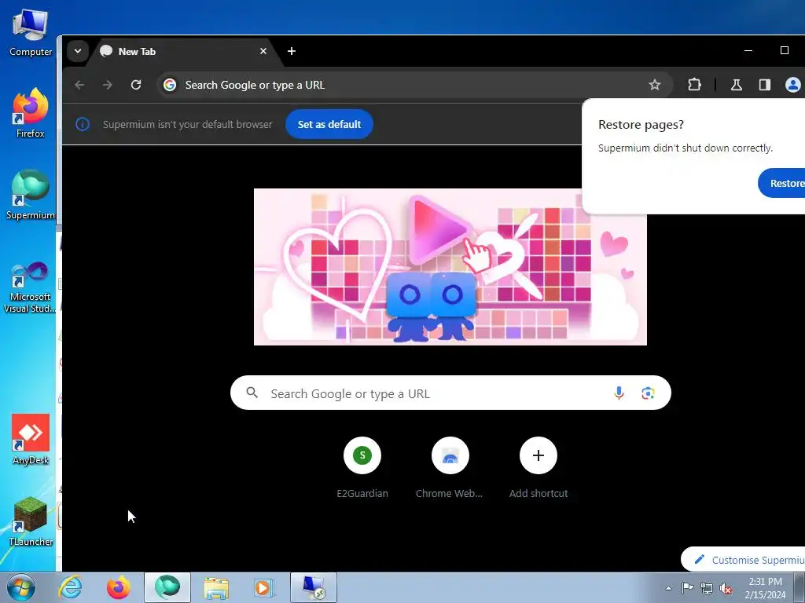Click Remote Desktop taskbar button

[314, 587]
